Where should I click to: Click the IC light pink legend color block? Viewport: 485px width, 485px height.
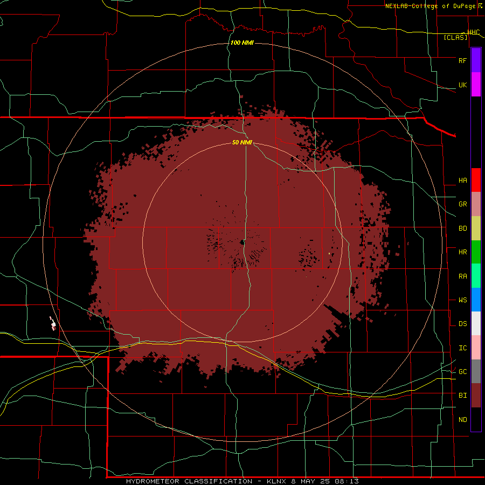click(476, 348)
